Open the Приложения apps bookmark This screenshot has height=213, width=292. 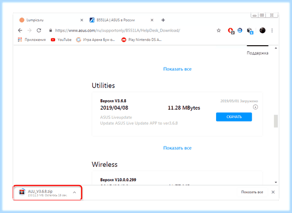(32, 39)
